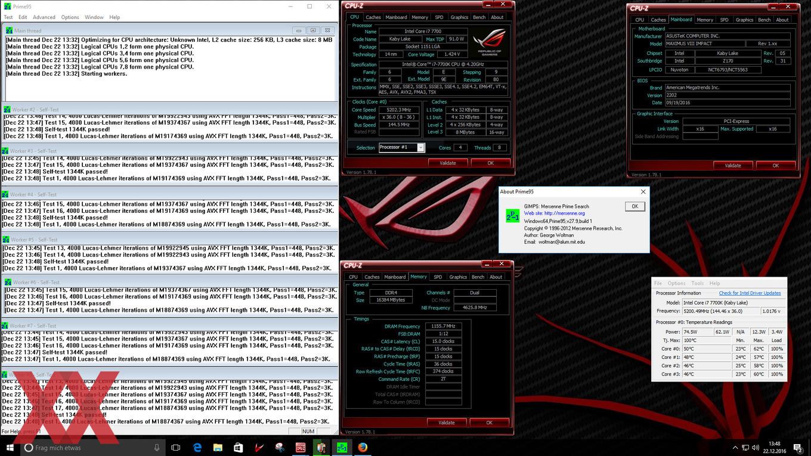Confirm the About Prime95 dialog with OK
811x456 pixels.
pos(634,206)
